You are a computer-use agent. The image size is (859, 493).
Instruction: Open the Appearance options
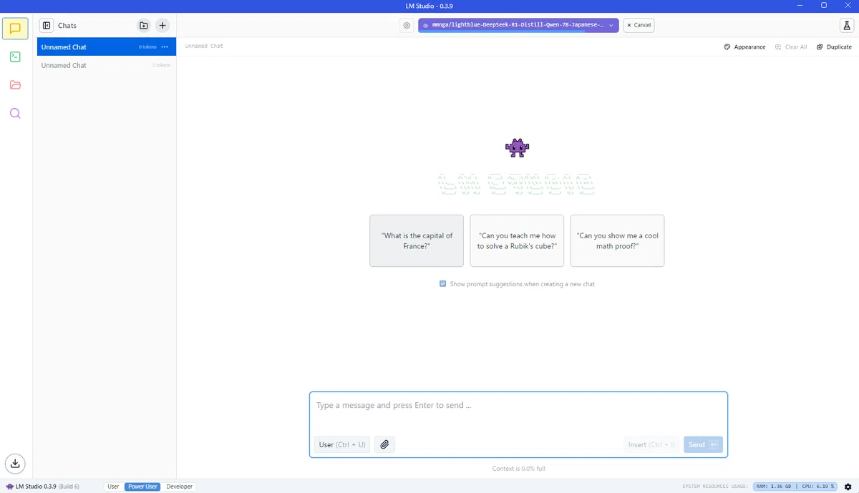click(x=744, y=47)
